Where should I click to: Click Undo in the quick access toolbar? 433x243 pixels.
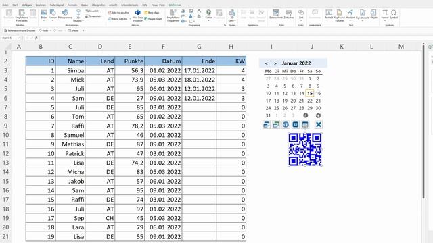coord(43,30)
